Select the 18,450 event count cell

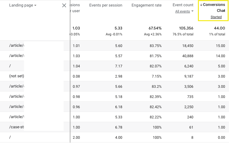click(186, 46)
